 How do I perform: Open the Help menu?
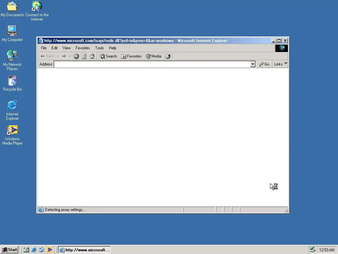coord(113,48)
